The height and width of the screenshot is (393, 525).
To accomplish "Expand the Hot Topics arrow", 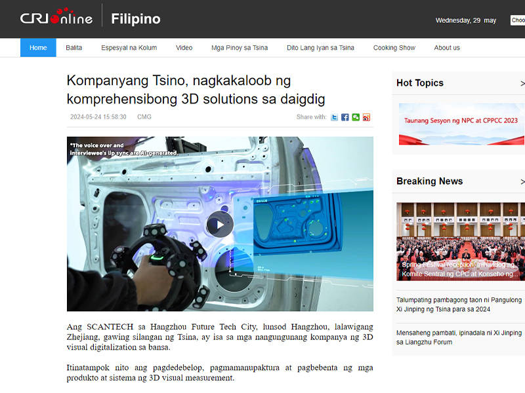I will 522,83.
